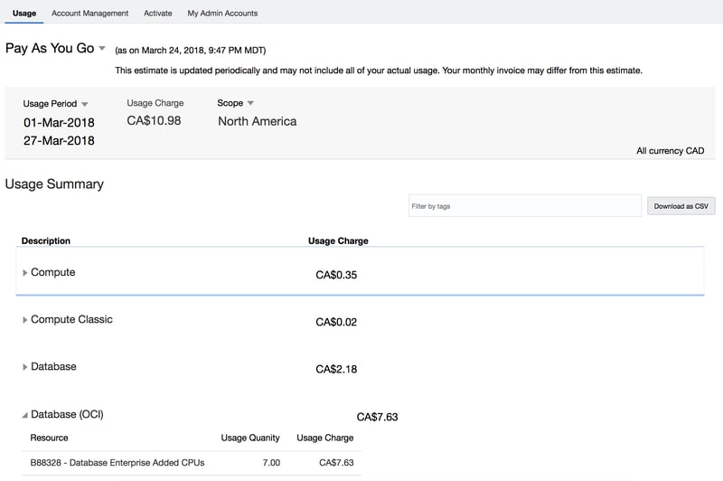
Task: Click the Filter by tags field
Action: (524, 206)
